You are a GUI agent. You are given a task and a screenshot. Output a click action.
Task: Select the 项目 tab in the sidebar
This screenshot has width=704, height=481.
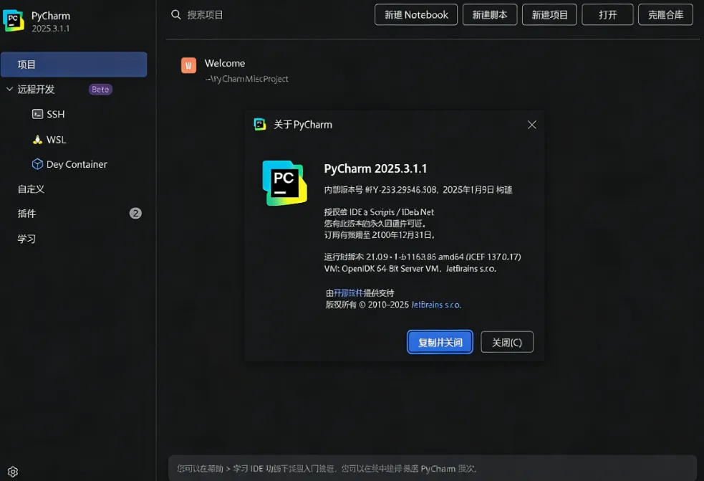[x=74, y=65]
